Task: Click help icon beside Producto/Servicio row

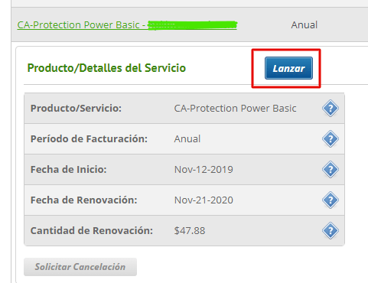Action: 331,109
